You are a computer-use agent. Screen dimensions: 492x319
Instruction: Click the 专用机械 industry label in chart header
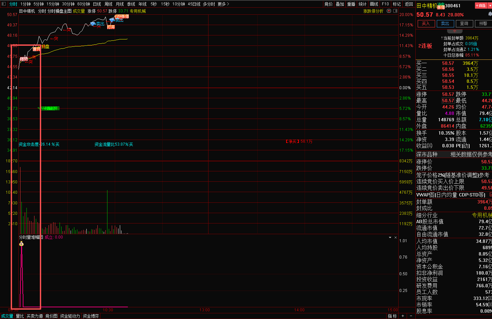tap(138, 11)
